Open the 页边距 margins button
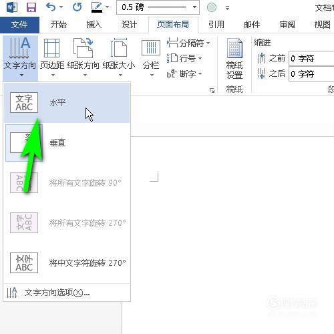This screenshot has width=334, height=334. pyautogui.click(x=52, y=58)
